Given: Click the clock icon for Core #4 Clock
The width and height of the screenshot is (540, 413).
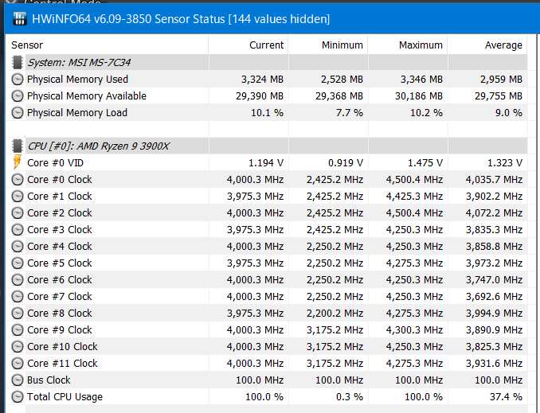Looking at the screenshot, I should tap(18, 247).
